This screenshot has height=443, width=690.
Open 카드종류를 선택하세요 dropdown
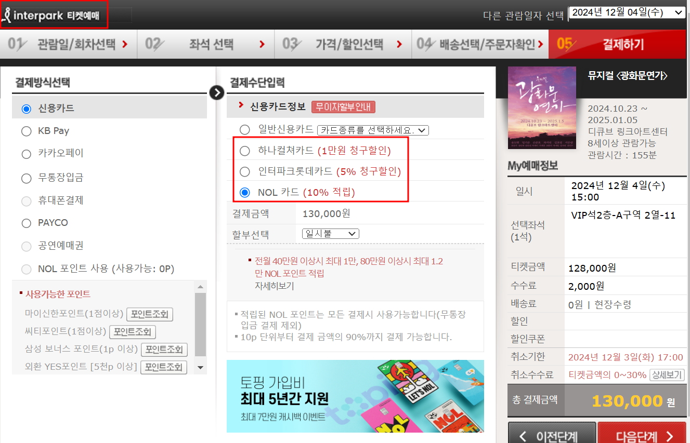coord(373,130)
